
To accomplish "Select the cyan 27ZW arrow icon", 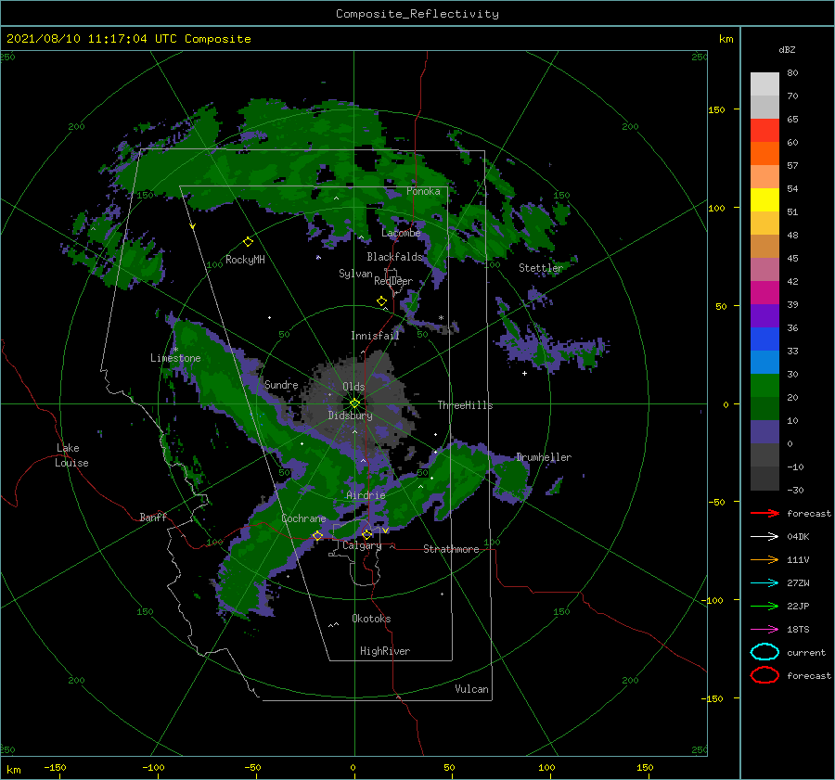I will pyautogui.click(x=764, y=583).
